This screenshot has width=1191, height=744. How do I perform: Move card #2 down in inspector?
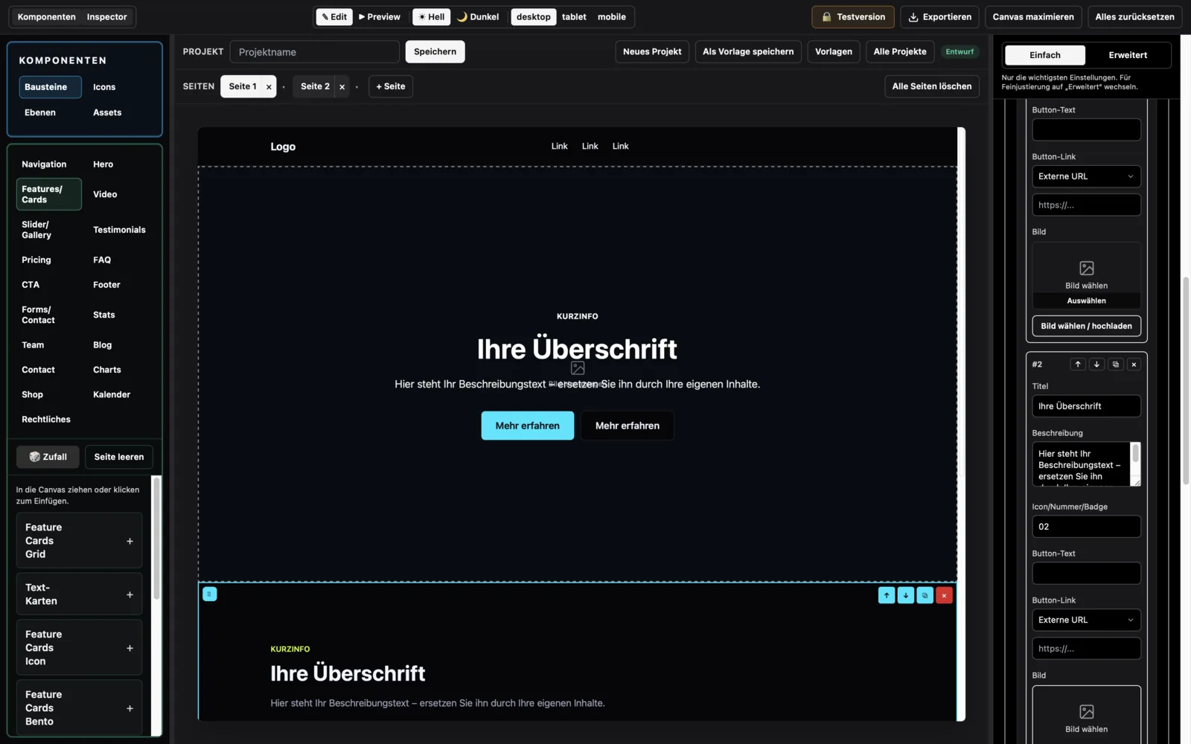point(1096,364)
